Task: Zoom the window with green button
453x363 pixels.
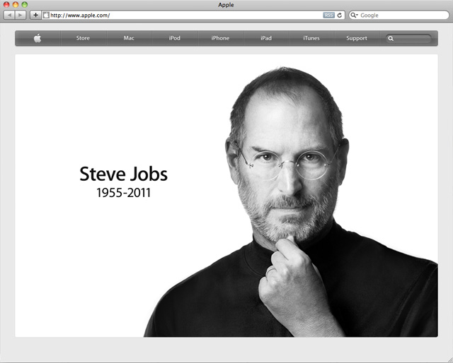Action: [25, 5]
